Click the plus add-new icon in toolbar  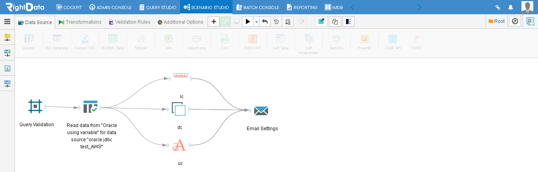214,22
